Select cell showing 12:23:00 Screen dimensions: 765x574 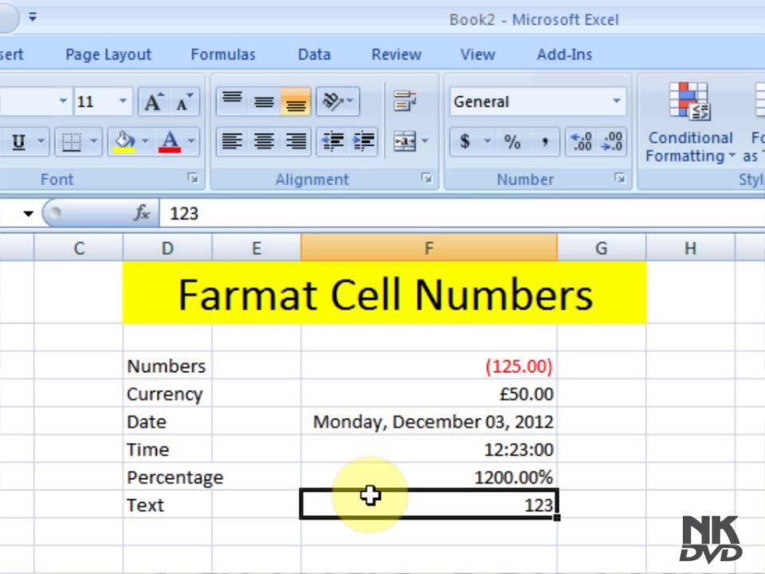tap(429, 449)
